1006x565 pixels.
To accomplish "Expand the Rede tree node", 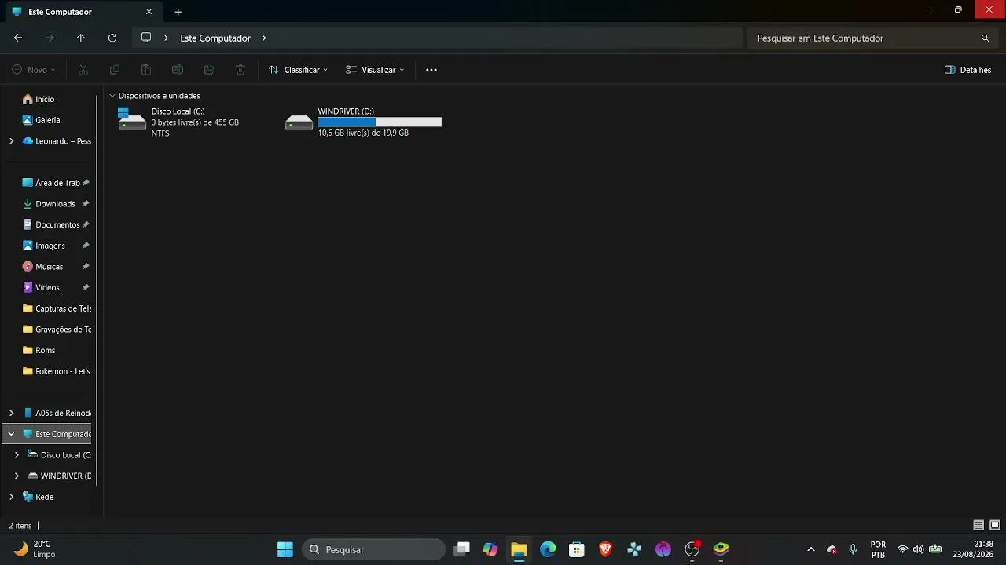I will point(11,497).
